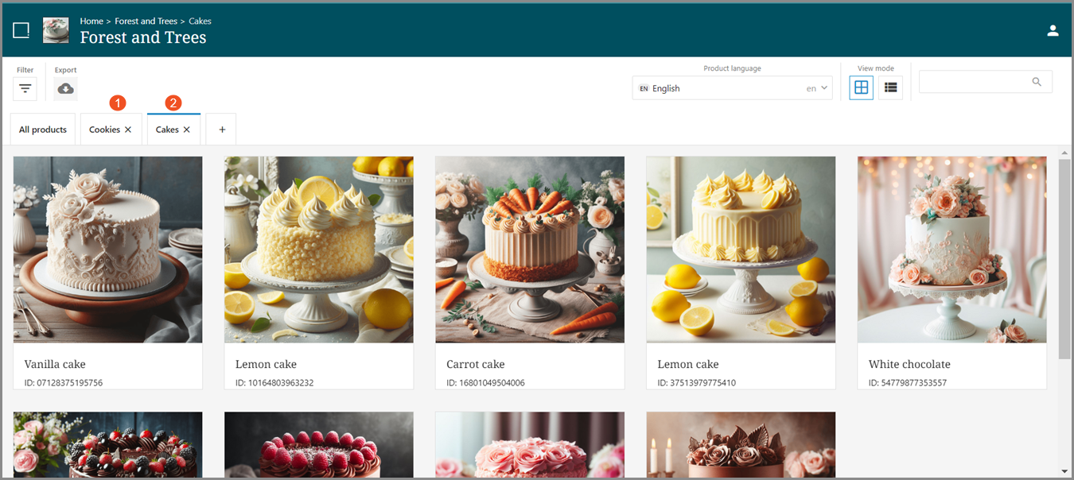
Task: Click the search magnifier icon
Action: click(1036, 82)
